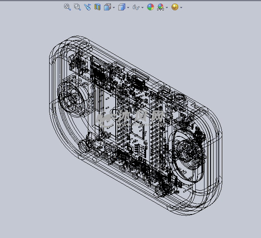Expand the View Orientation dropdown arrow
Image resolution: width=261 pixels, height=238 pixels.
click(114, 7)
